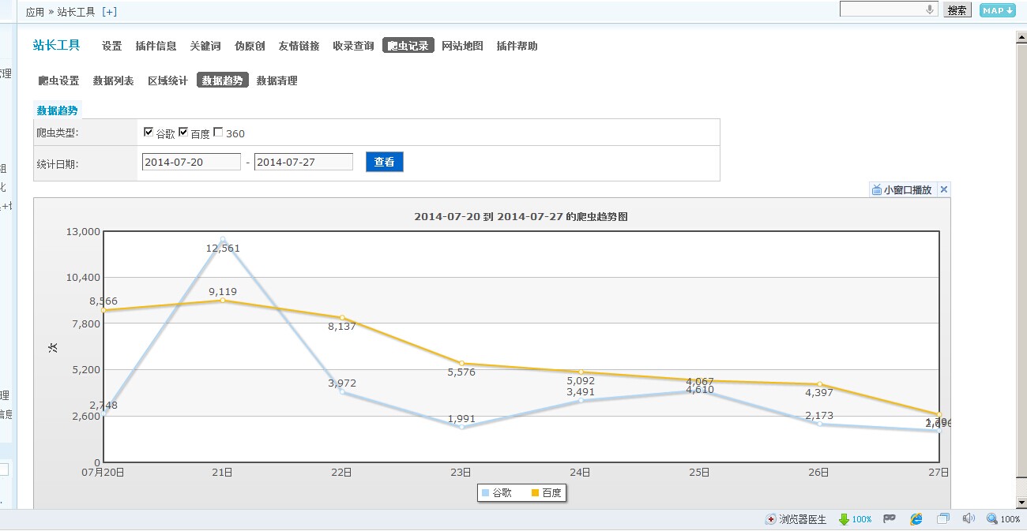The width and height of the screenshot is (1027, 531).
Task: Click the 8,137 data point on 22日
Action: coord(342,317)
